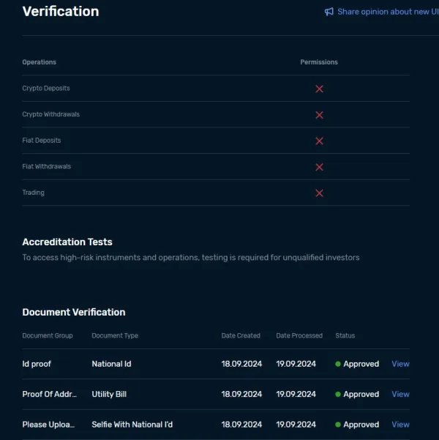Click the green status dot for Utility Bill
The height and width of the screenshot is (440, 439).
(x=338, y=395)
